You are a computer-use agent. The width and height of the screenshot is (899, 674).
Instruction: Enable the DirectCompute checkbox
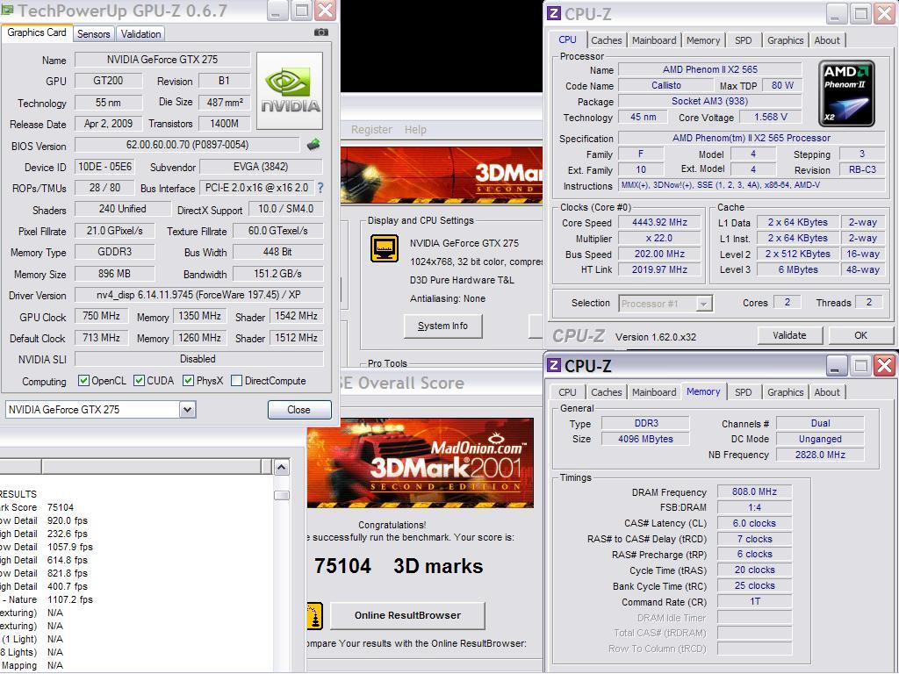coord(236,381)
